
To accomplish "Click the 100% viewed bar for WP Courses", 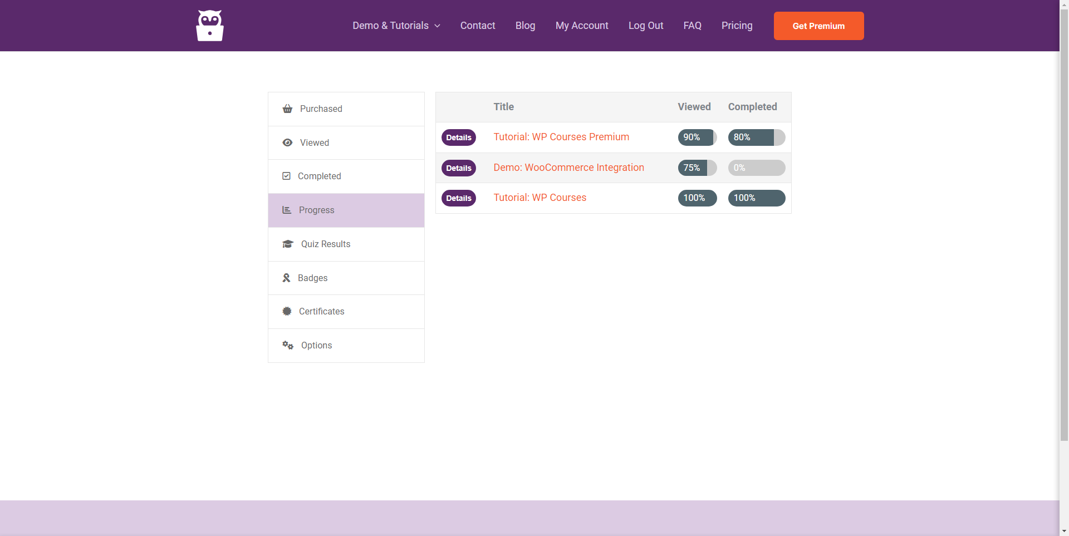I will pyautogui.click(x=697, y=198).
